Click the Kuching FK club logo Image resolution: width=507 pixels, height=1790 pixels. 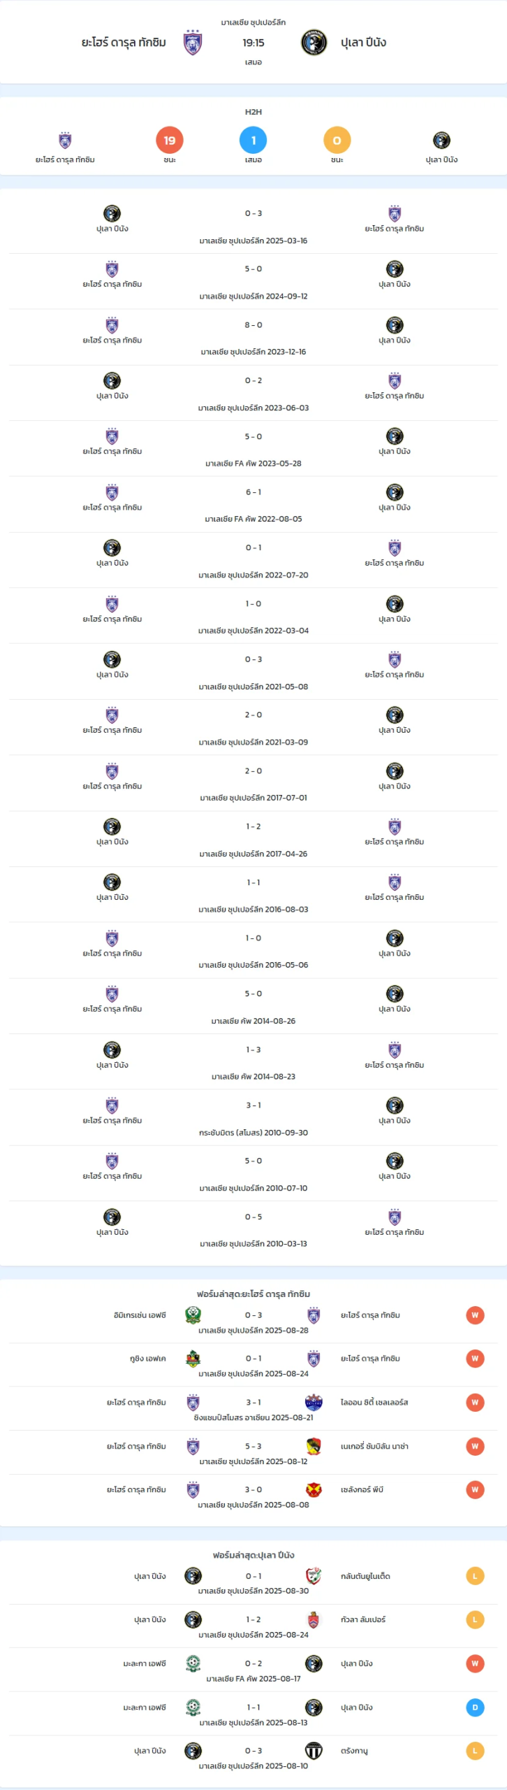[193, 1359]
